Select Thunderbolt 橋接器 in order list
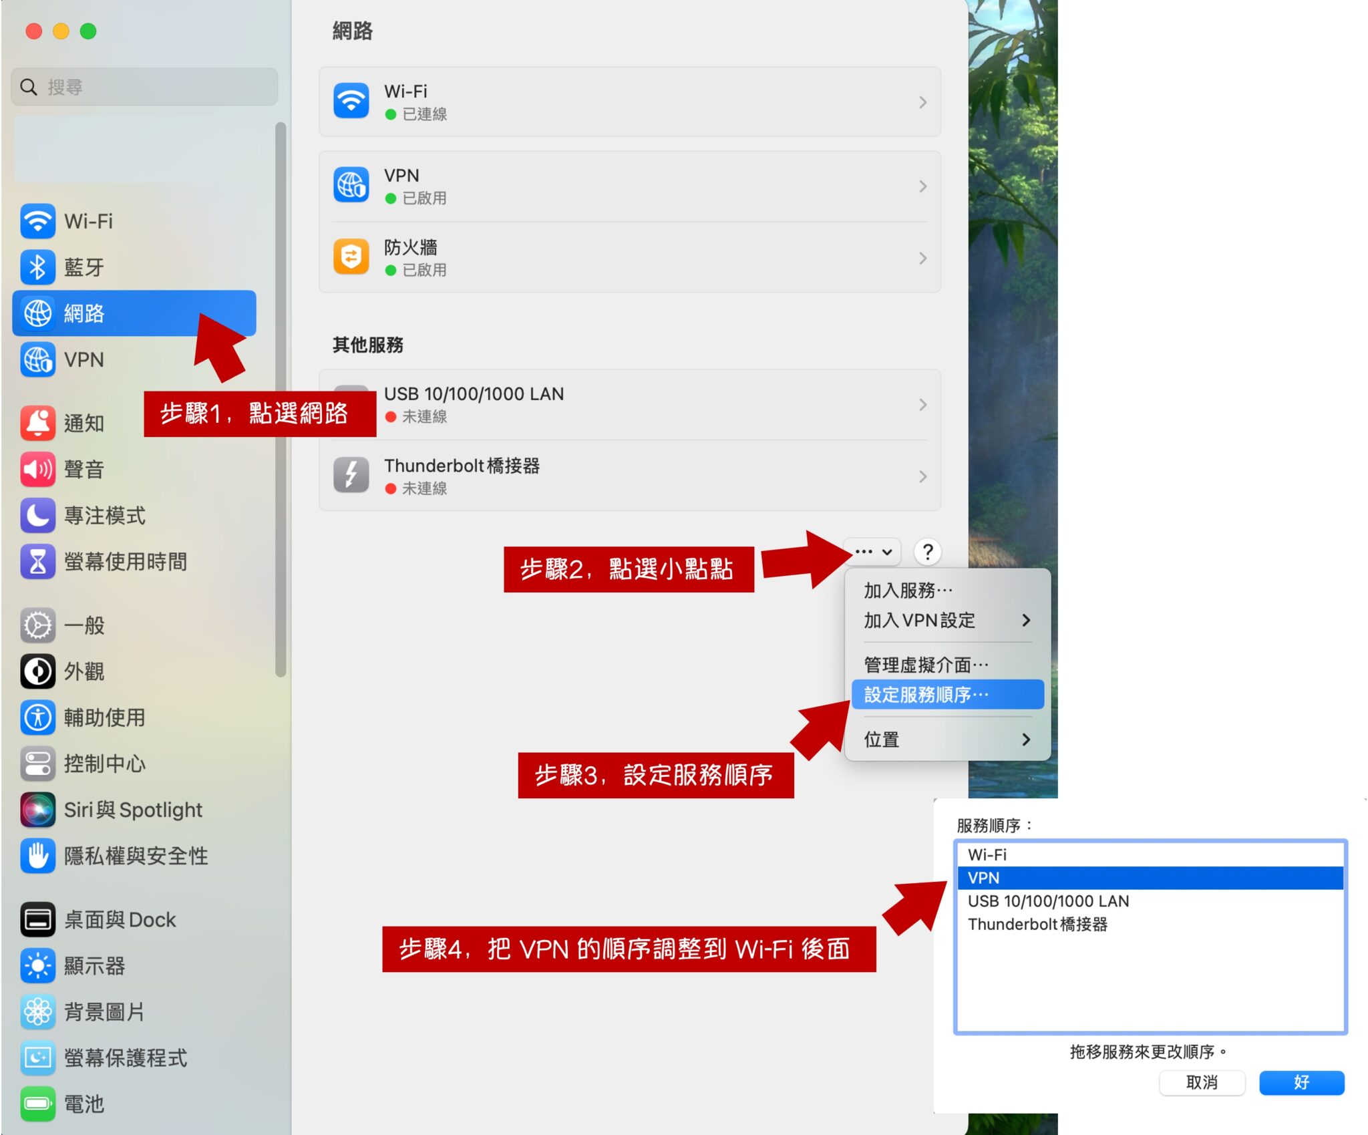Image resolution: width=1368 pixels, height=1135 pixels. point(1150,925)
